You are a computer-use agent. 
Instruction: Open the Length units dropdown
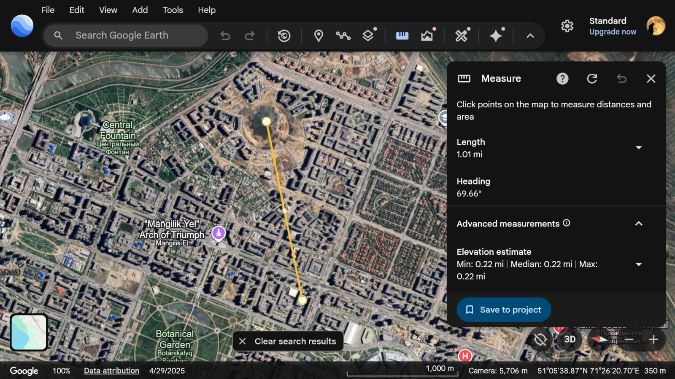638,148
